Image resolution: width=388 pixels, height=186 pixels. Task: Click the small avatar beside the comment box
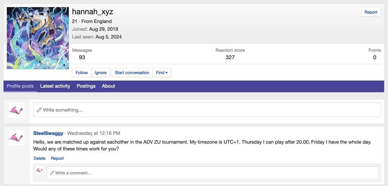pyautogui.click(x=39, y=170)
